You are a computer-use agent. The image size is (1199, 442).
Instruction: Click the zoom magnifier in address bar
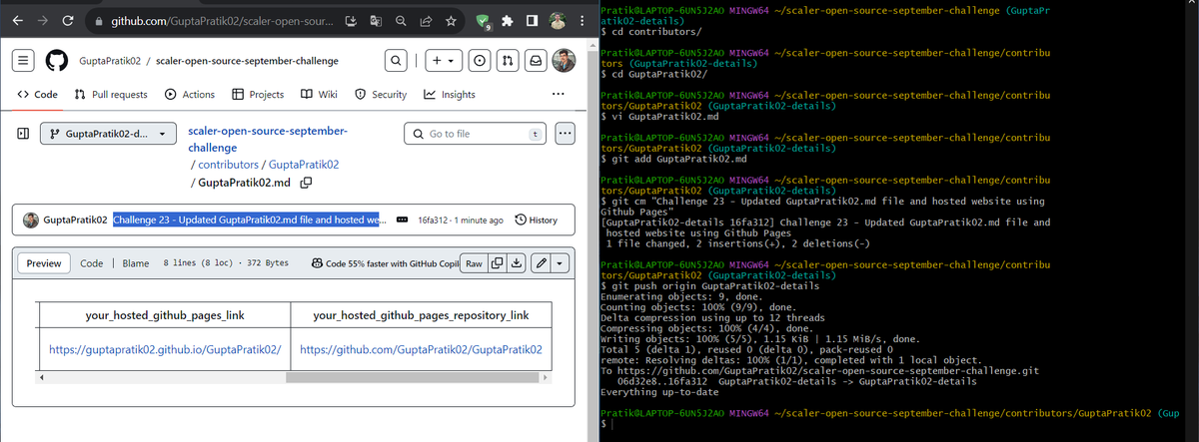click(x=400, y=21)
